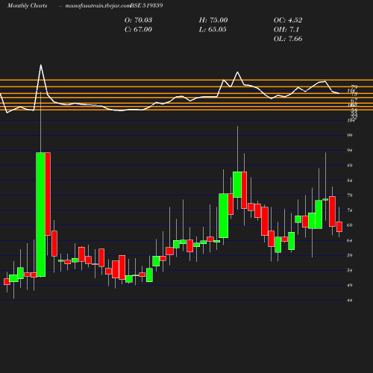This screenshot has width=373, height=373.
Task: Select the "BSE 519359" symbol text
Action: [x=146, y=5]
